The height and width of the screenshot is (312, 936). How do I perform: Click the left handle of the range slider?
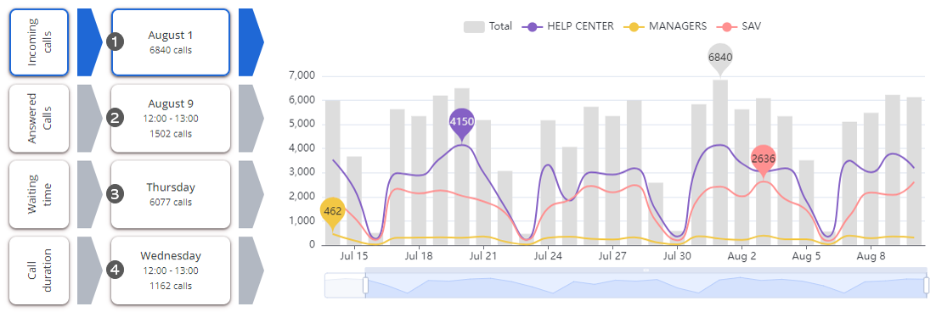(365, 285)
